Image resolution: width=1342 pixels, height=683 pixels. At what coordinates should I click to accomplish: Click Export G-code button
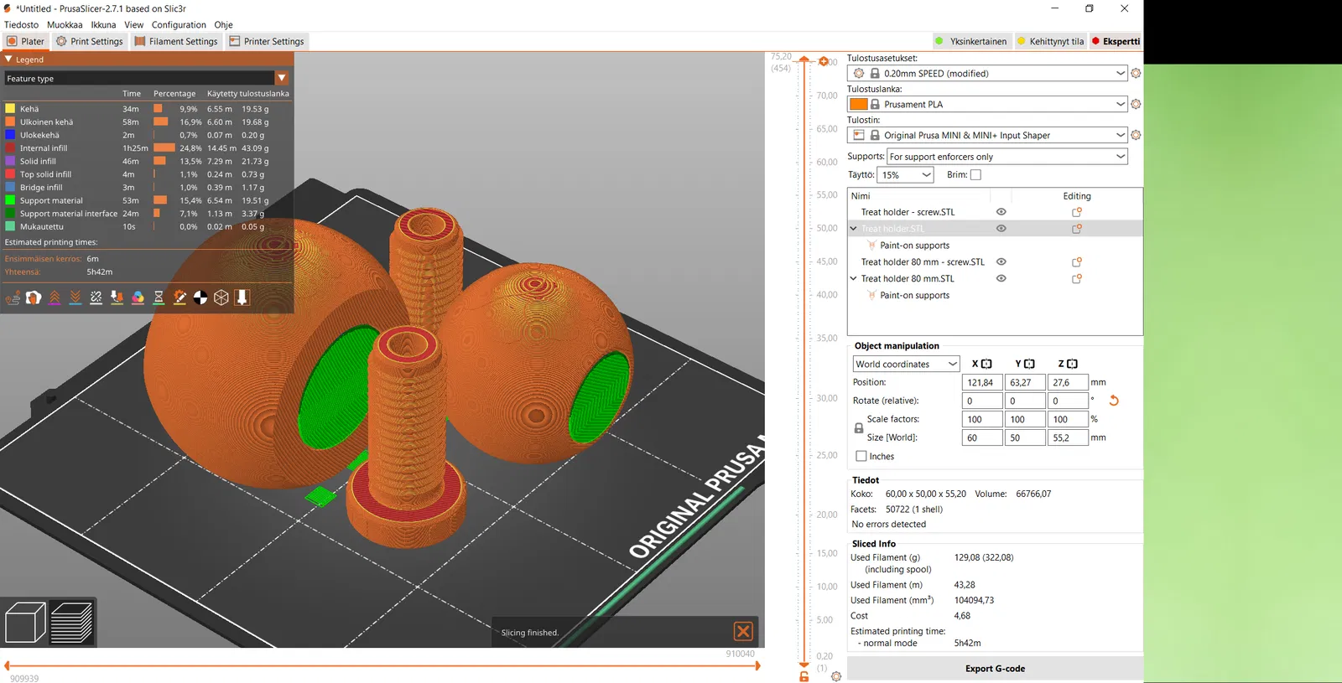pos(995,669)
